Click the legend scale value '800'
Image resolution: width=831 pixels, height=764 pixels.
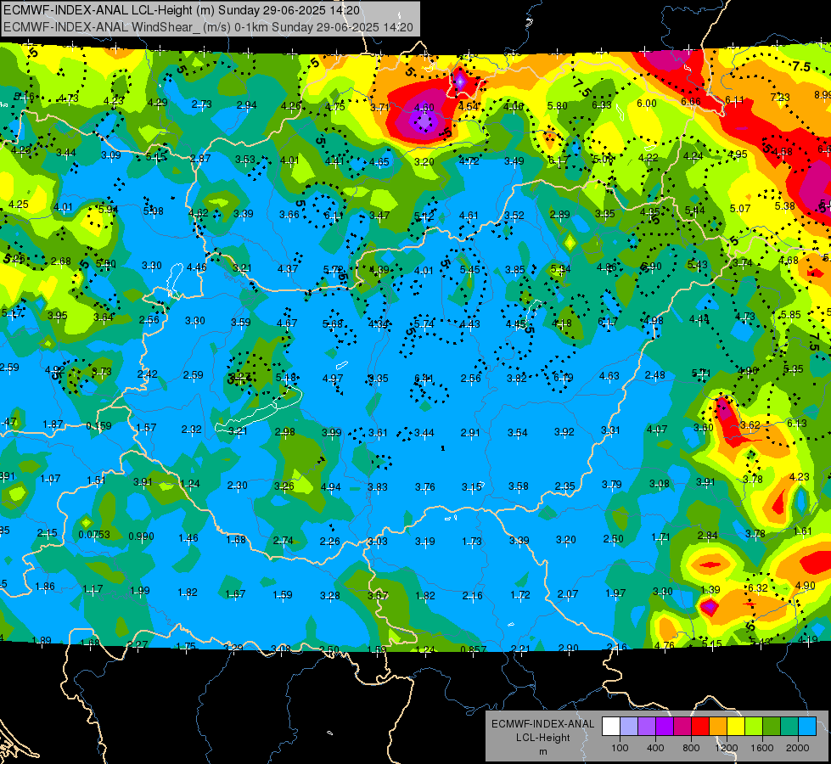click(691, 748)
